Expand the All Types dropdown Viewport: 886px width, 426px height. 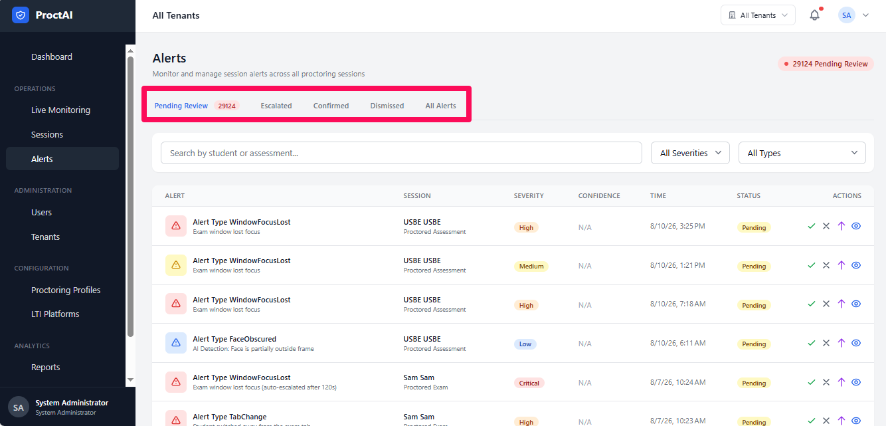point(802,153)
